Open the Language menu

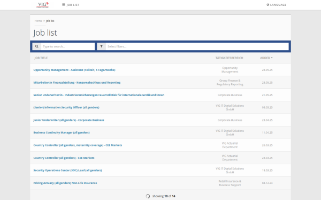277,5
